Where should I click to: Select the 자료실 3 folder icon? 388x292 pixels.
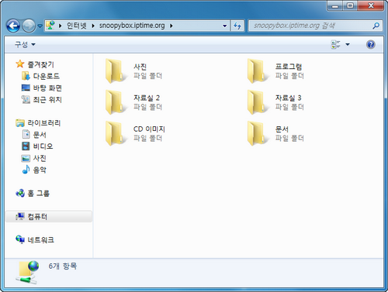pos(257,102)
